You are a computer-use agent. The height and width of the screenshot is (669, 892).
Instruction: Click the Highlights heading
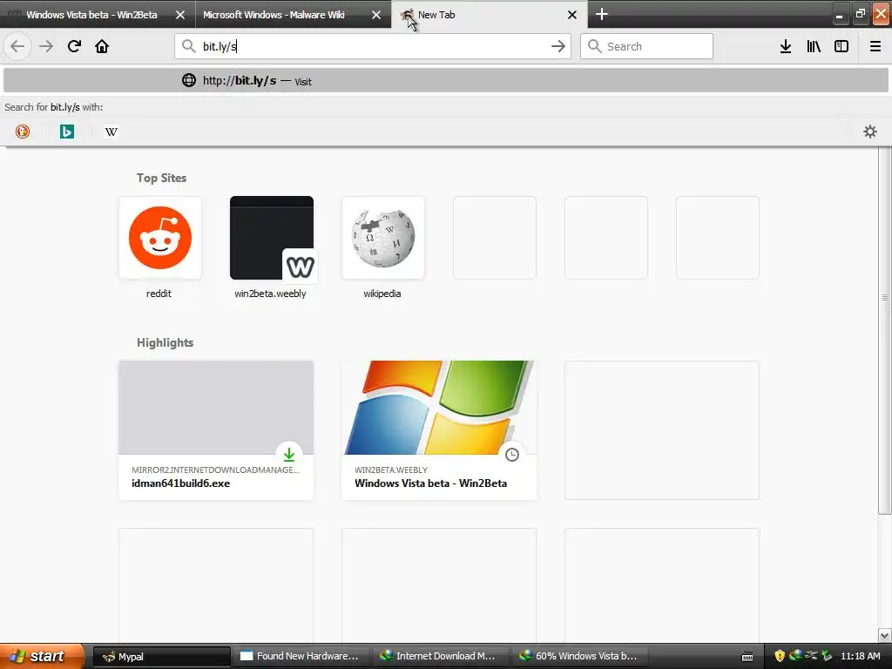coord(165,342)
